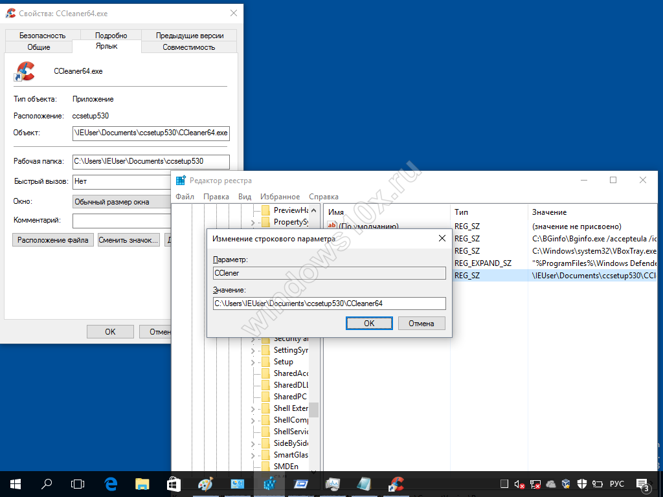Click the Значение text field
This screenshot has height=497, width=663.
[329, 303]
